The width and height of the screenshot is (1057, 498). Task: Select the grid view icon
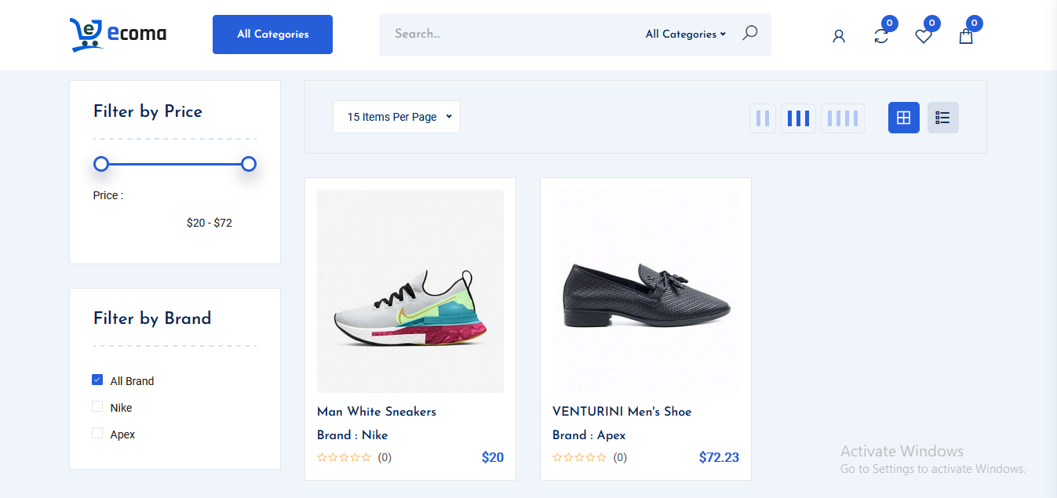pyautogui.click(x=904, y=118)
